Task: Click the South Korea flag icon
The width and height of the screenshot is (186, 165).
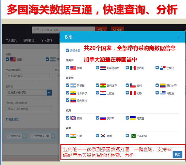Action: pyautogui.click(x=103, y=136)
